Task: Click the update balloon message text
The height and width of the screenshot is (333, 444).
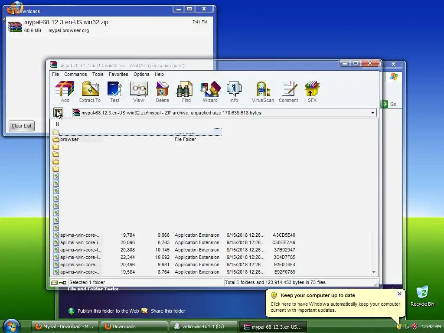Action: pyautogui.click(x=335, y=307)
